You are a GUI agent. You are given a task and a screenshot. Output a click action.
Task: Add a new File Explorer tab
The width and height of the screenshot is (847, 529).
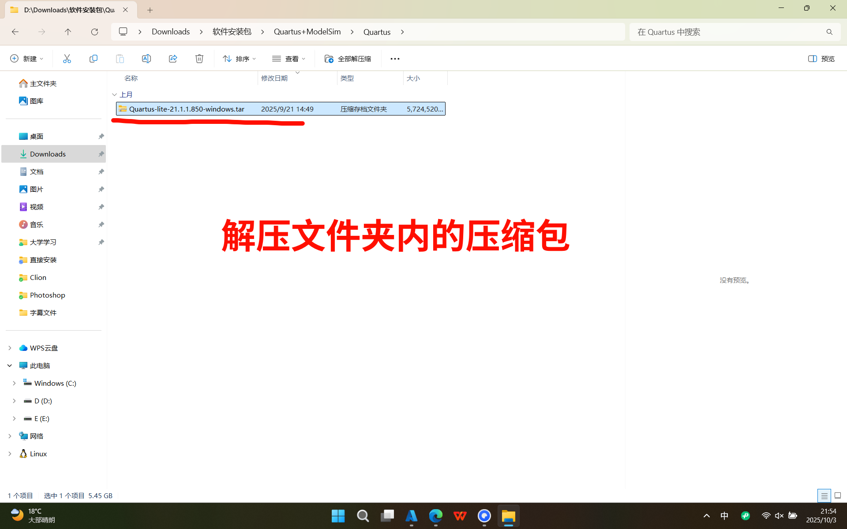pyautogui.click(x=150, y=10)
